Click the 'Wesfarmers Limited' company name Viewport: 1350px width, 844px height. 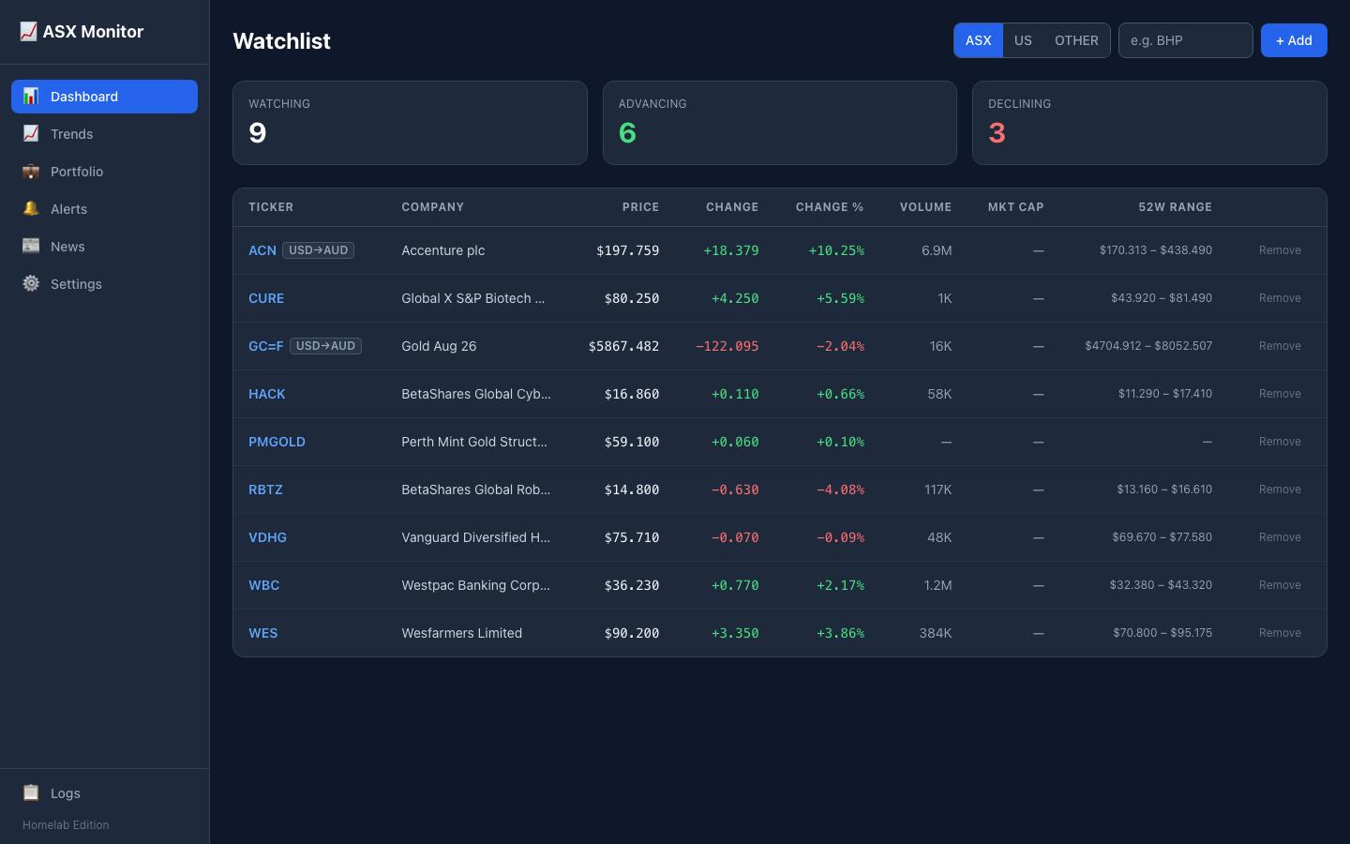(462, 633)
